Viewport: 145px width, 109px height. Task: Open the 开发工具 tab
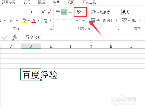pyautogui.click(x=89, y=2)
